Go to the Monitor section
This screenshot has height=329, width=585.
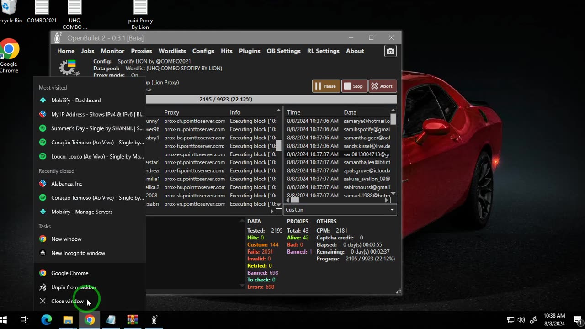click(x=112, y=51)
